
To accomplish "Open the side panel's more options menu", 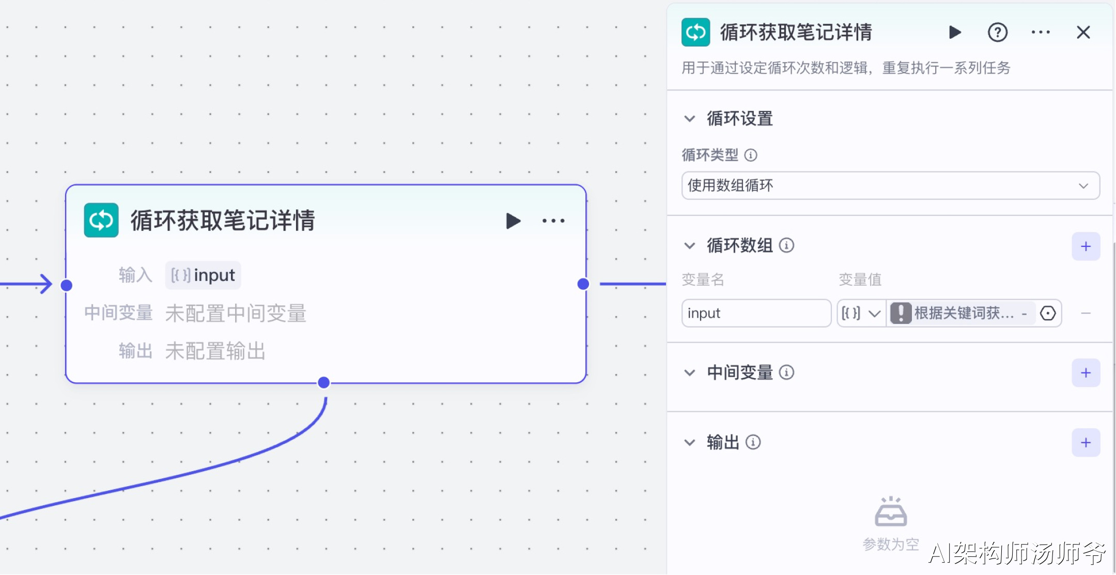I will coord(1041,32).
